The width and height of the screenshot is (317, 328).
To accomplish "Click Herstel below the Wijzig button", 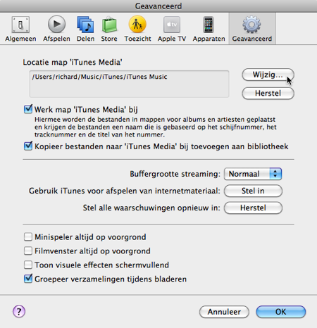I will (268, 94).
